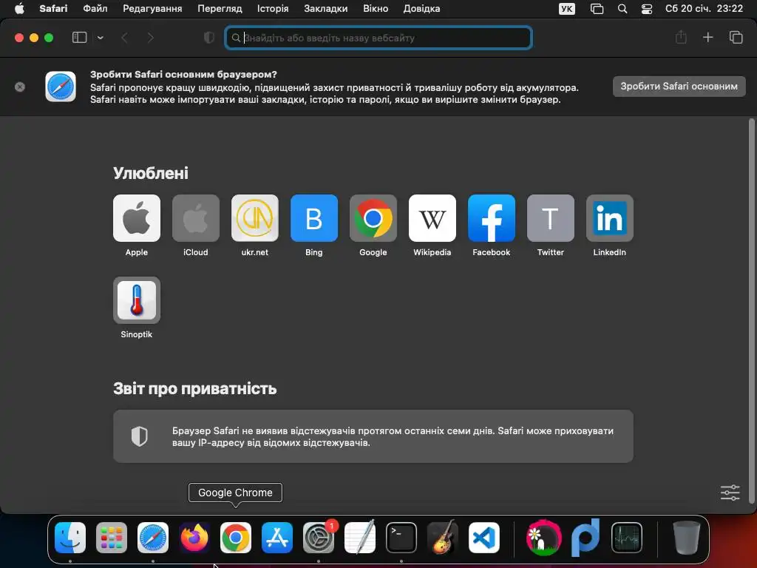Open Control Center in menu bar

coord(647,9)
